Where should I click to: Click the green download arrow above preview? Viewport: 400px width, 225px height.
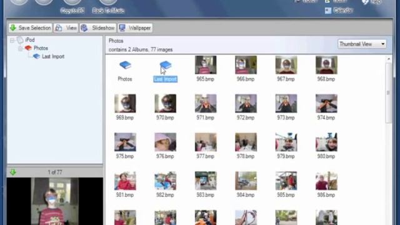tap(13, 172)
